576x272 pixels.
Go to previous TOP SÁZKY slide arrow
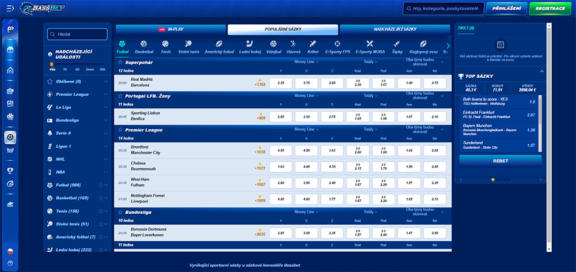[461, 180]
